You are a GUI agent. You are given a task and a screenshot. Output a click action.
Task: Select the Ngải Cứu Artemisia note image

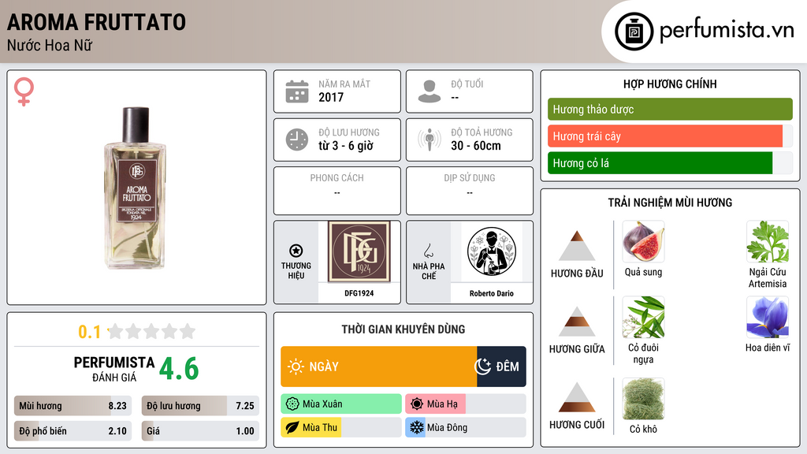[768, 242]
